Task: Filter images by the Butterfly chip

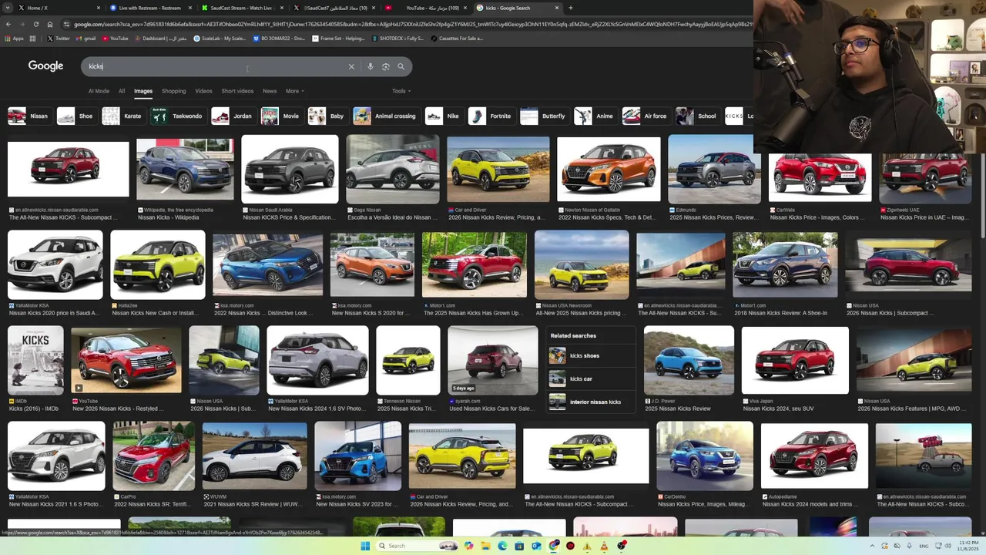Action: click(544, 116)
